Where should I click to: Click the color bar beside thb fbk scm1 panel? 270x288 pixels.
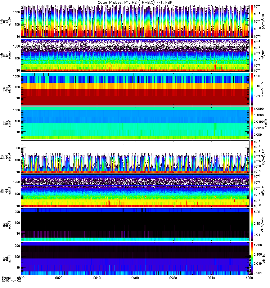252,123
